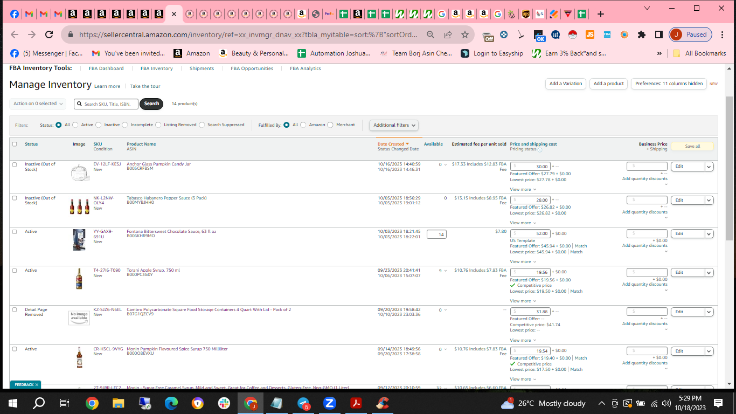Open Microsoft Edge from the taskbar

click(171, 403)
